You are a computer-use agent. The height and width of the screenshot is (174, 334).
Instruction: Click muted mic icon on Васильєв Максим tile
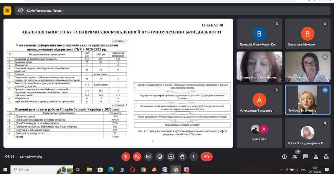pos(325,24)
